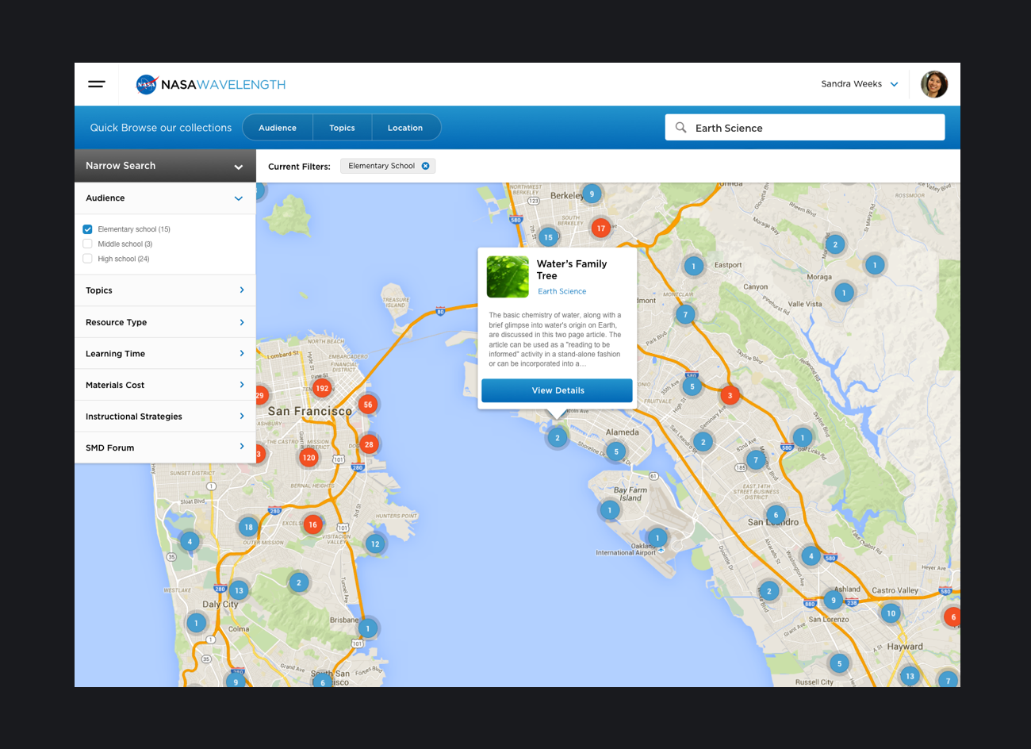The width and height of the screenshot is (1031, 749).
Task: Expand the Sandra Weeks account dropdown
Action: (x=894, y=84)
